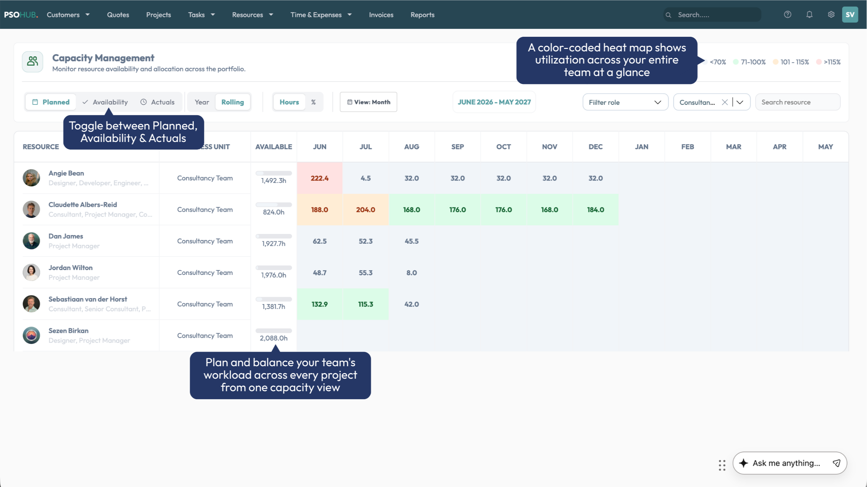Expand the Time & Expenses menu
The height and width of the screenshot is (487, 867).
pyautogui.click(x=321, y=15)
